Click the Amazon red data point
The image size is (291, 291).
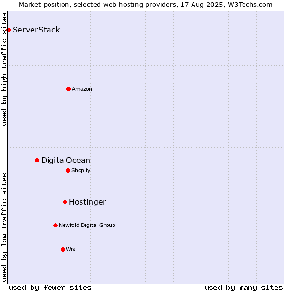click(x=68, y=89)
